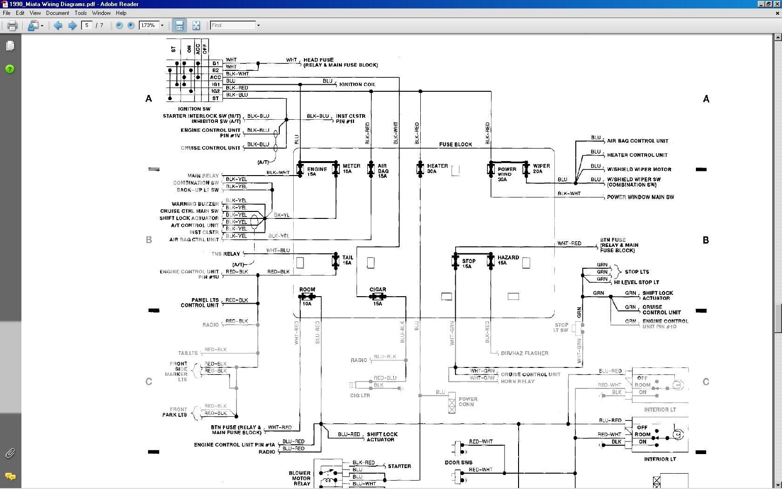Close the document with the menu bar X
The height and width of the screenshot is (489, 782).
[x=777, y=13]
